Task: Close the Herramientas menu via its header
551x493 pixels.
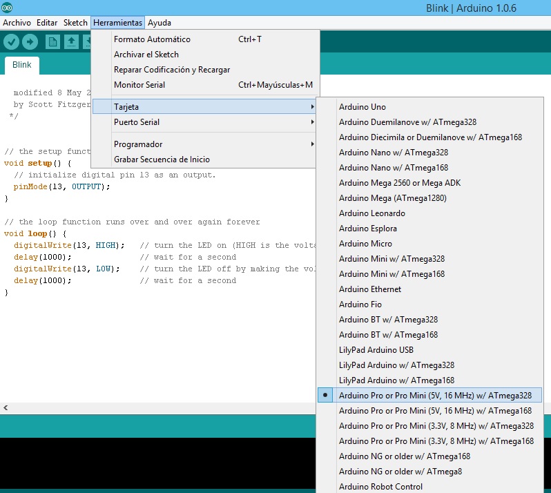Action: click(x=117, y=23)
